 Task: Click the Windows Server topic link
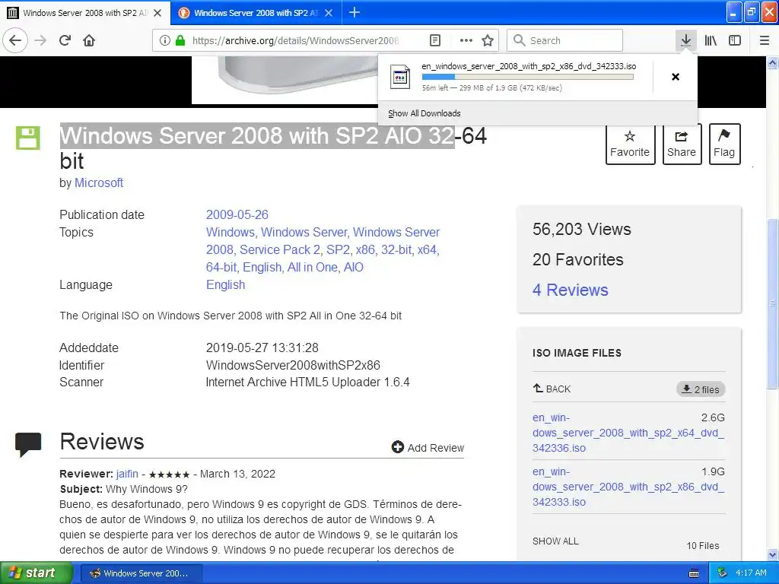coord(304,232)
